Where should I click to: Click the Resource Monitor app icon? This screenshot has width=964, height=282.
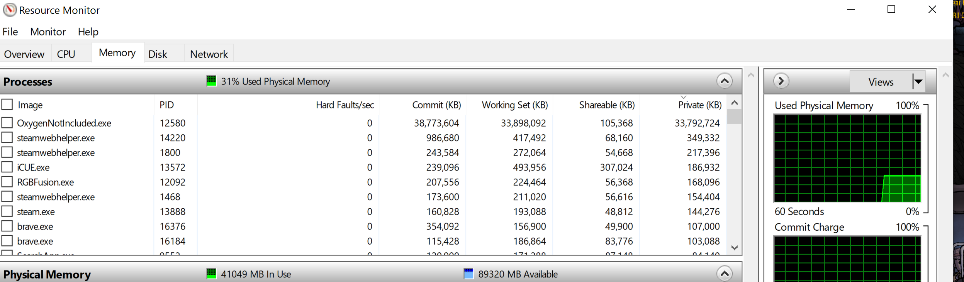10,10
